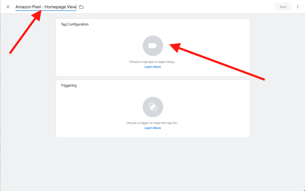Open Learn More link under Tag Configuration
Image resolution: width=305 pixels, height=191 pixels.
[152, 67]
